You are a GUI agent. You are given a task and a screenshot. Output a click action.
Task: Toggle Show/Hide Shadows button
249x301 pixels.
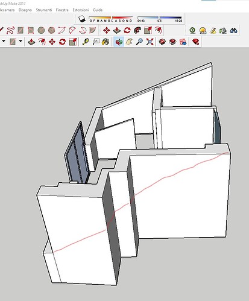point(81,19)
